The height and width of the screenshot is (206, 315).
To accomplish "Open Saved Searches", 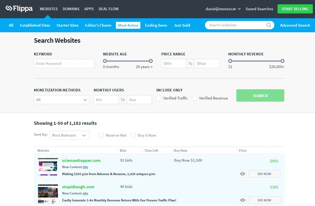I will click(x=259, y=9).
